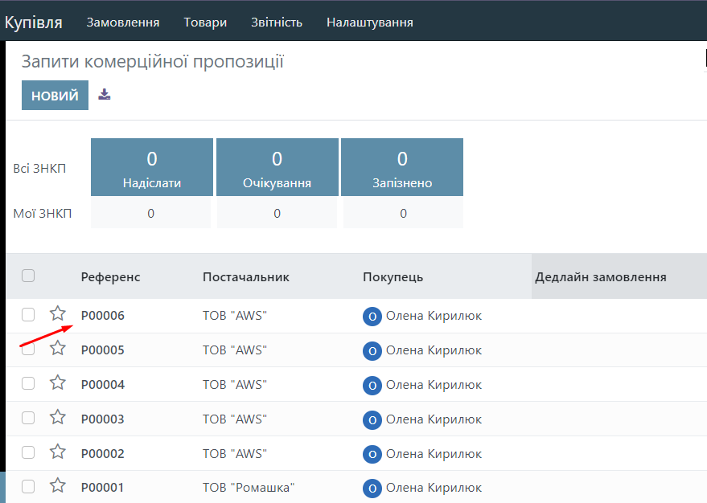The width and height of the screenshot is (707, 503).
Task: Go to the Купівля app home
Action: [34, 22]
